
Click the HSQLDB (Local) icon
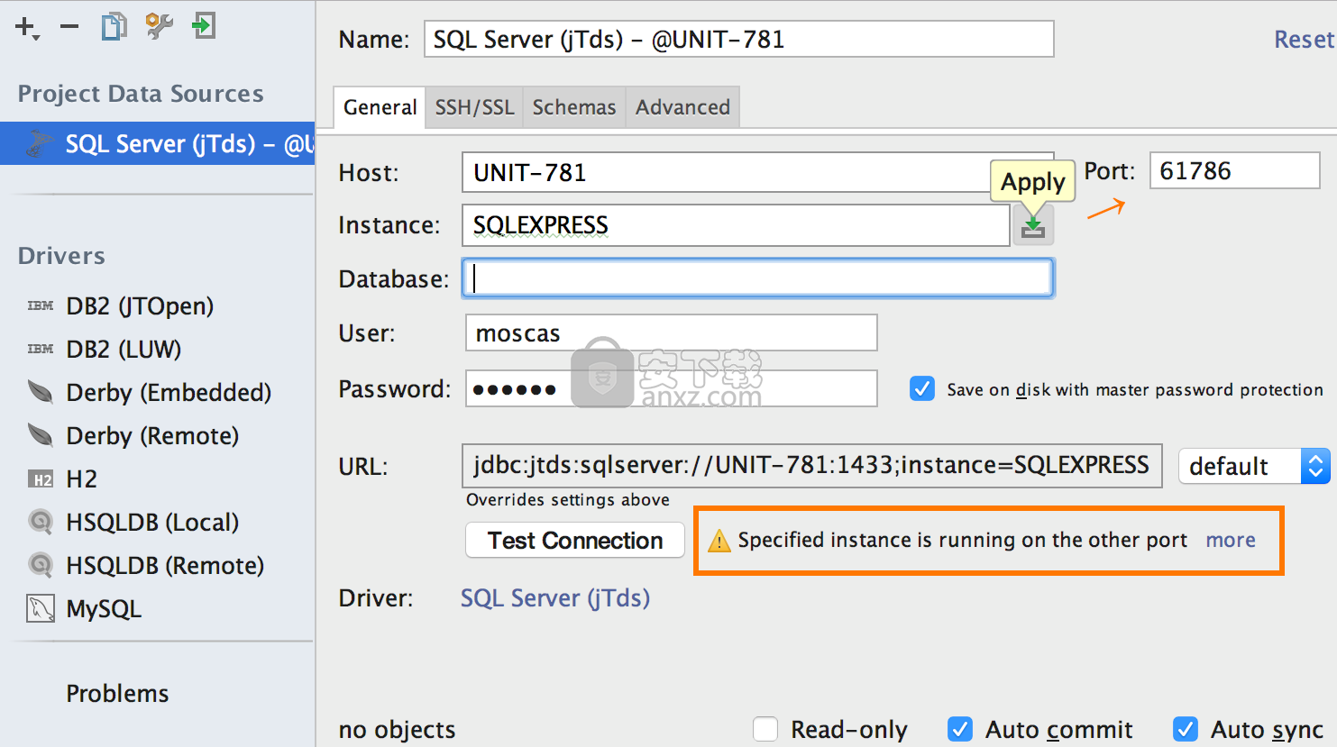(x=41, y=523)
